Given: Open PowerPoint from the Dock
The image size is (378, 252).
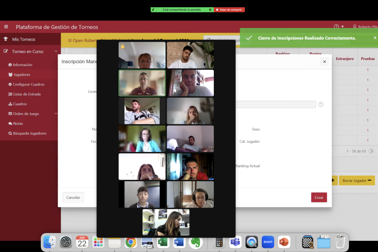Looking at the screenshot, I should (284, 242).
